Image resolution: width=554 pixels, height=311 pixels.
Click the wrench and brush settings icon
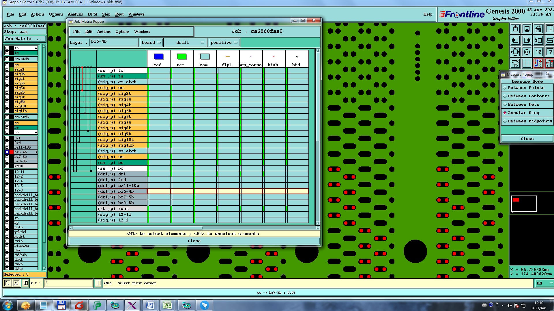pos(515,63)
